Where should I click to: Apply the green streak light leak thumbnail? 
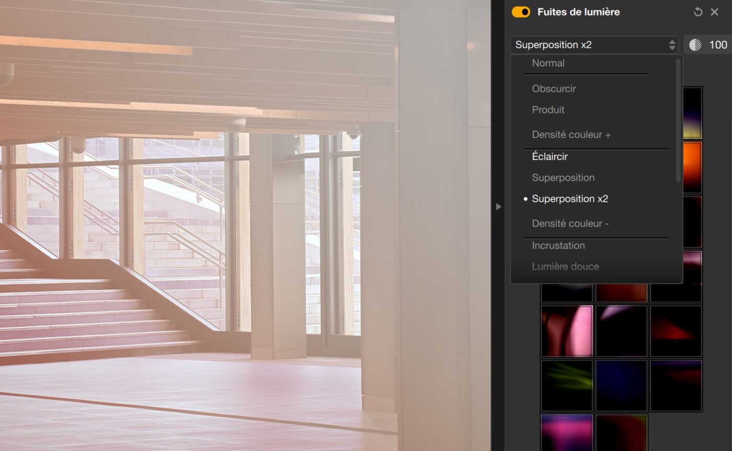coord(567,385)
